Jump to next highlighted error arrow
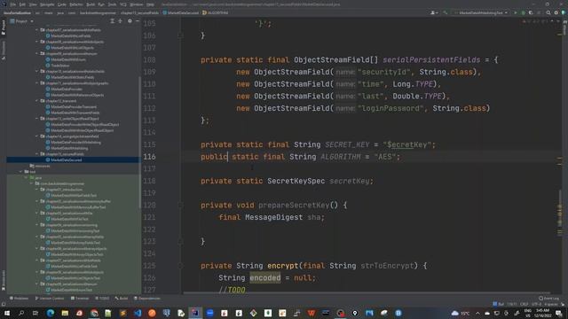 click(558, 21)
